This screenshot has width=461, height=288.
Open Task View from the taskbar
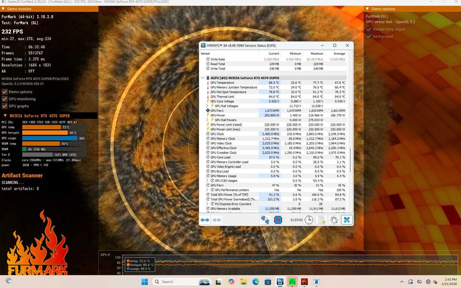click(218, 282)
